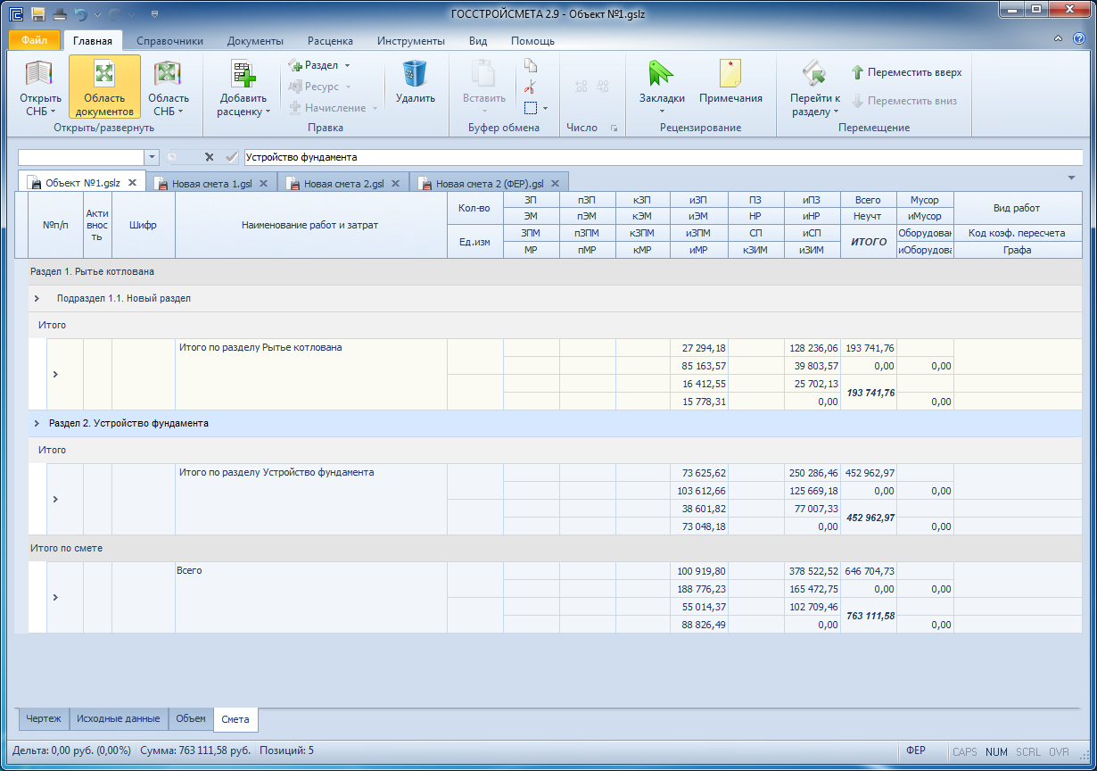The height and width of the screenshot is (771, 1097).
Task: Open the Закладки bookmarks icon
Action: tap(662, 72)
